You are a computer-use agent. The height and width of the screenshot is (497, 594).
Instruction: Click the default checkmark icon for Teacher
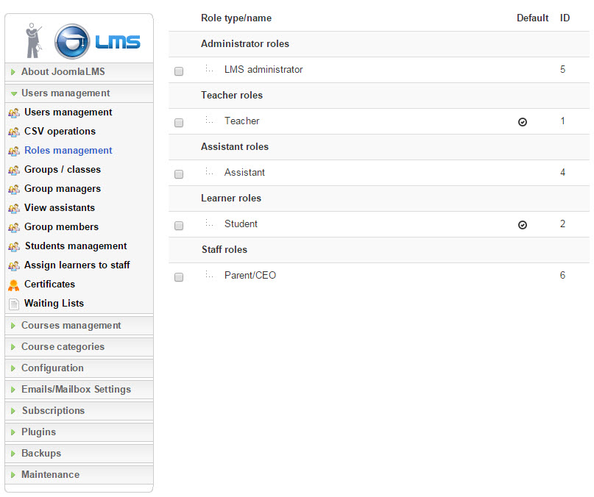(x=523, y=122)
